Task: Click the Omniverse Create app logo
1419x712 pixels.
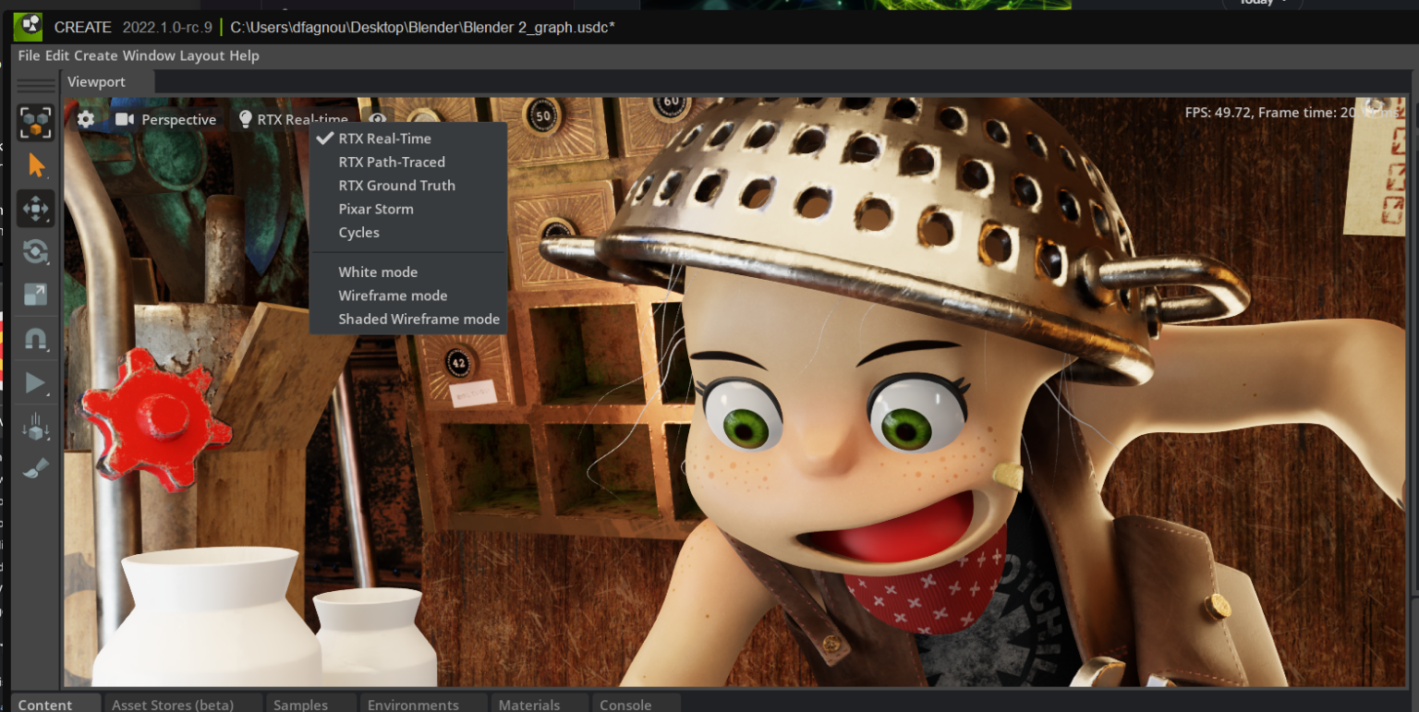Action: (28, 27)
